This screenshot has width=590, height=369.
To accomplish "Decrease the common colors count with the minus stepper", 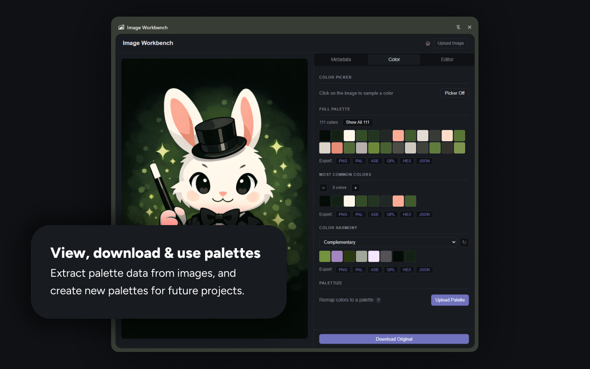I will [323, 188].
